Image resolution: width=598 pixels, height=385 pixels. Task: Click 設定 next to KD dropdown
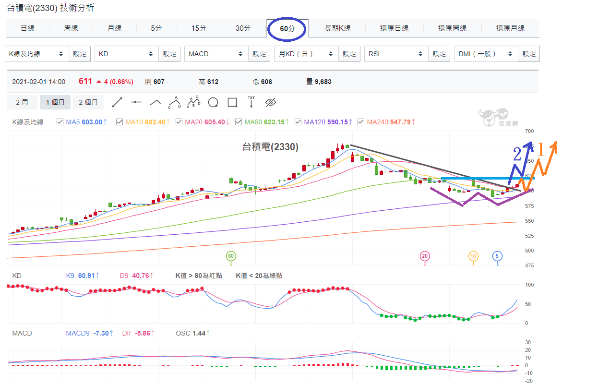[x=169, y=54]
